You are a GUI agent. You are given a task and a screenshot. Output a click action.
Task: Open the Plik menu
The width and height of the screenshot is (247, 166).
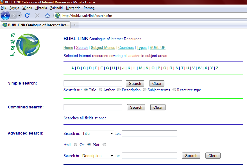3,8
